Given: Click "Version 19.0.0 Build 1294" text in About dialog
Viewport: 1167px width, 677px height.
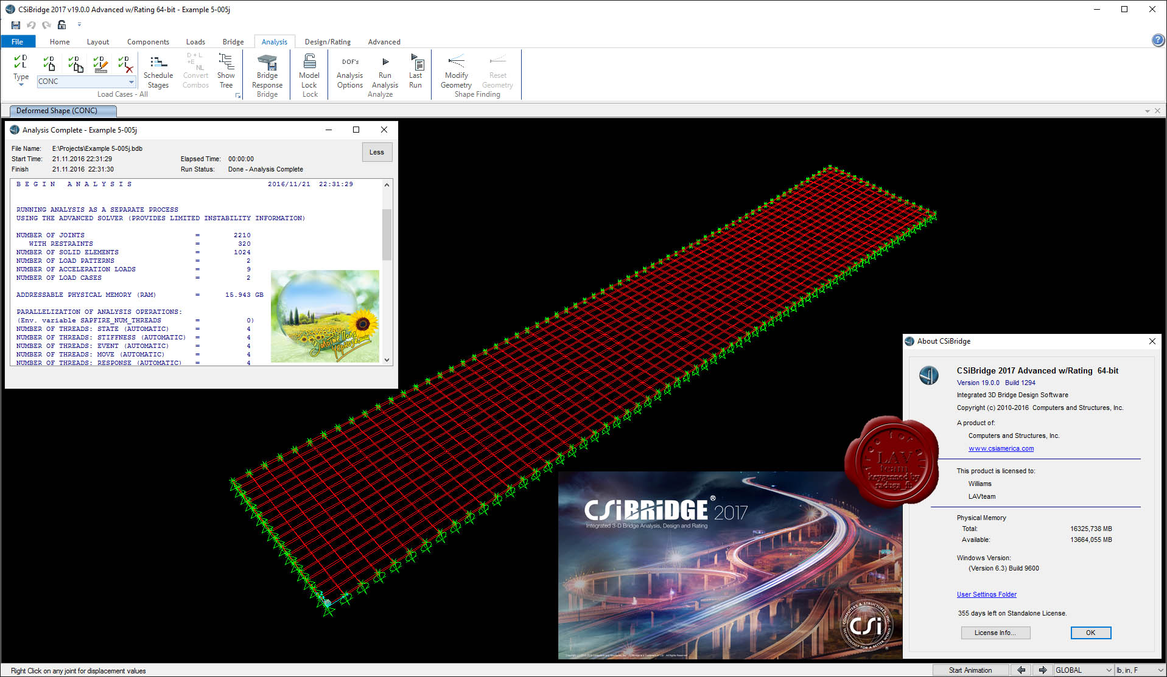Looking at the screenshot, I should pyautogui.click(x=996, y=383).
